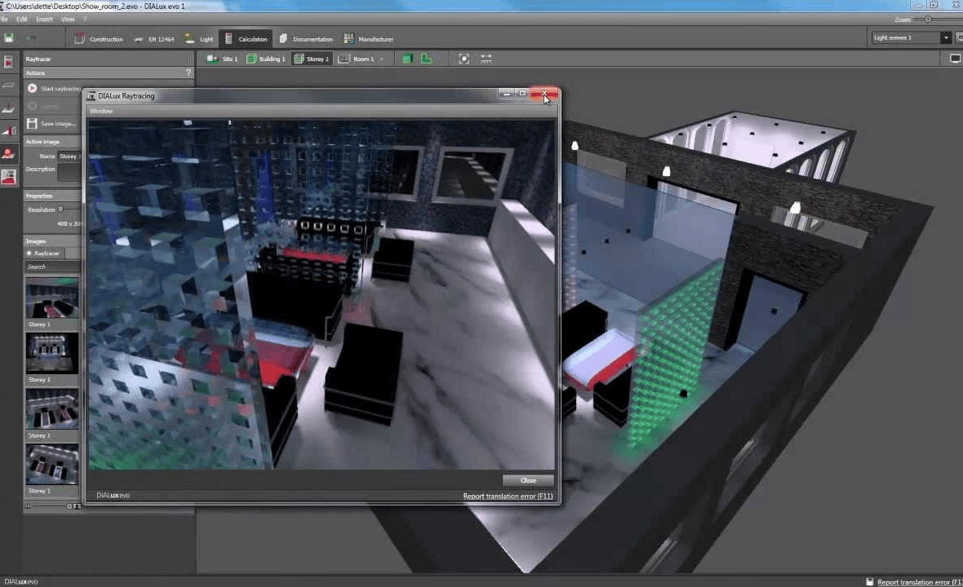Click the Zoom slider handle at top right

pos(928,20)
